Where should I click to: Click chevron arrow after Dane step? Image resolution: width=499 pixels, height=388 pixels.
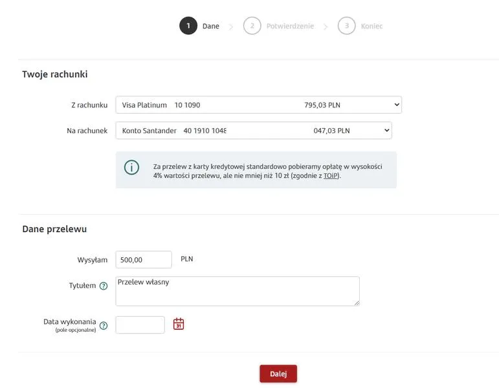(x=231, y=27)
